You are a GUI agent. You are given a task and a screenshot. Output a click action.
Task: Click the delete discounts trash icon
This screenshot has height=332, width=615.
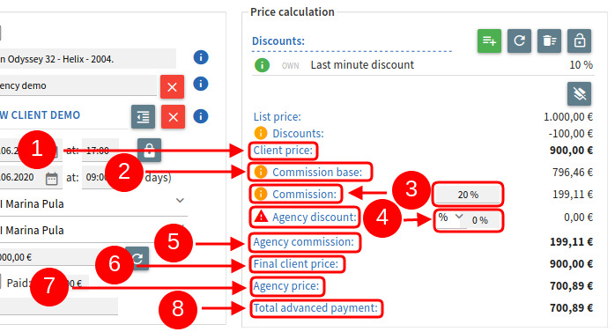click(x=549, y=41)
